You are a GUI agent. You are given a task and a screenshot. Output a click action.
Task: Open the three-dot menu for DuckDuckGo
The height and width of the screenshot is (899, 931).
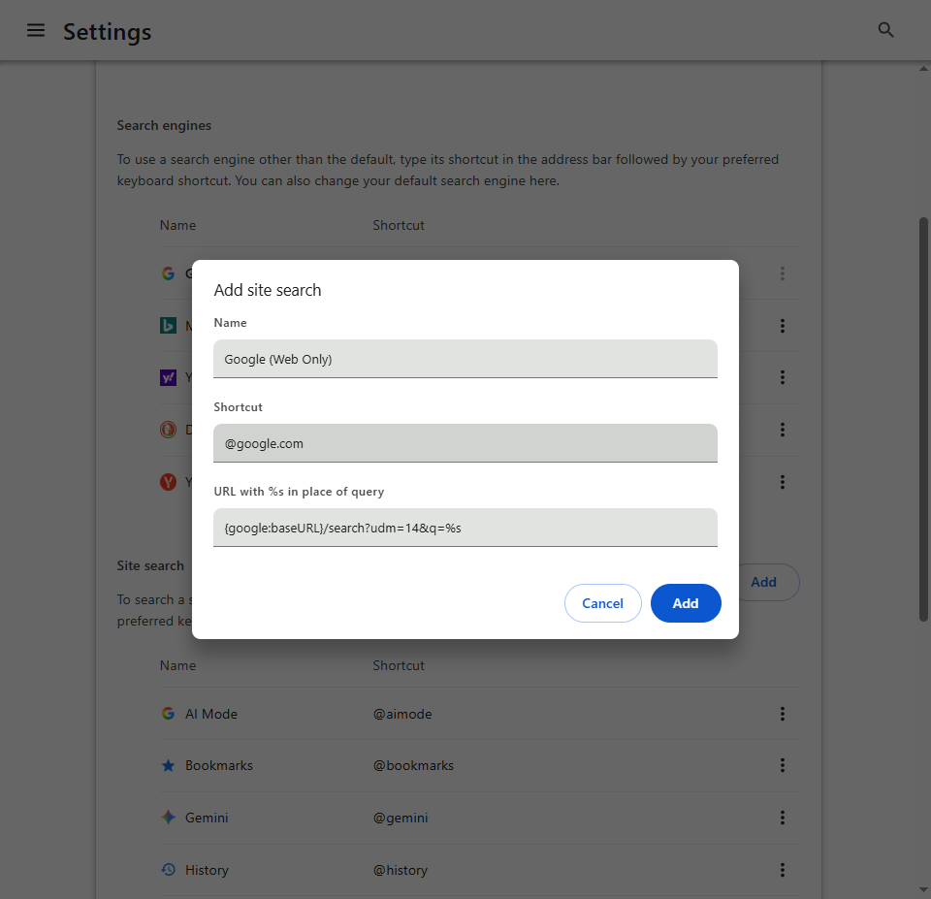pyautogui.click(x=783, y=429)
